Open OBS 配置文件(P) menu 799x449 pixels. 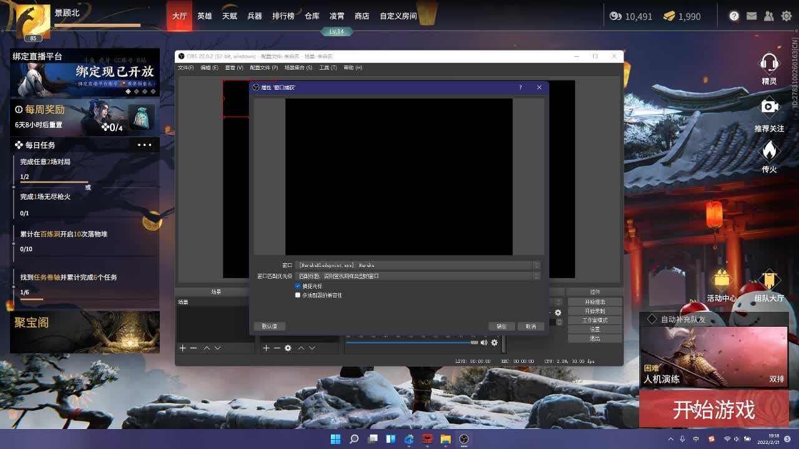(x=264, y=67)
